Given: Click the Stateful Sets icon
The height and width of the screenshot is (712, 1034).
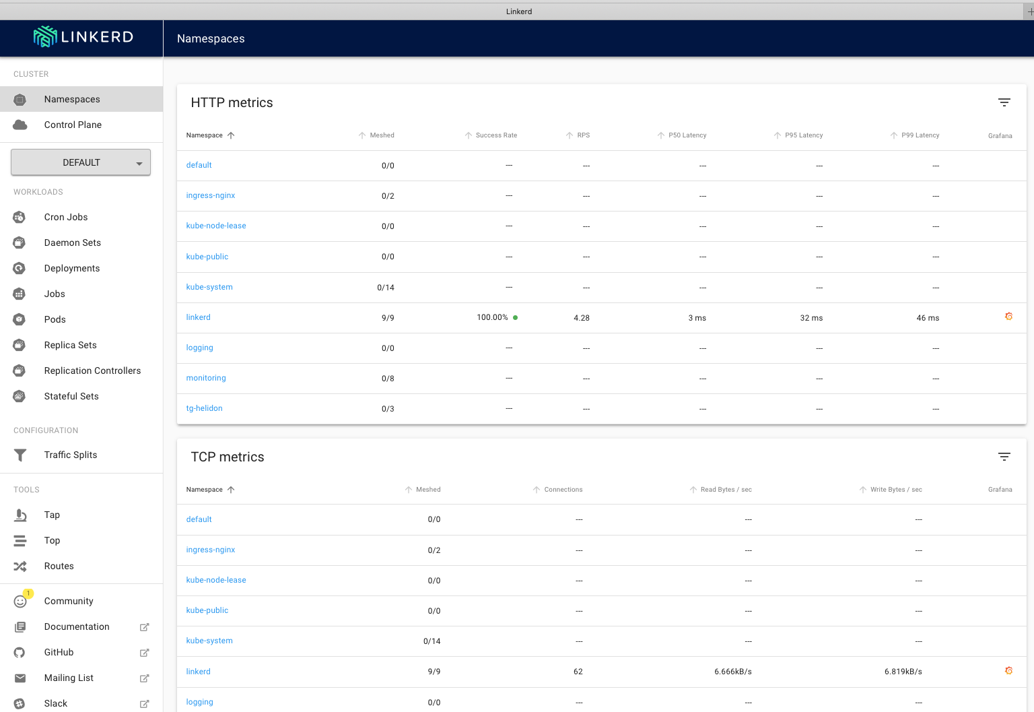Looking at the screenshot, I should click(x=20, y=396).
